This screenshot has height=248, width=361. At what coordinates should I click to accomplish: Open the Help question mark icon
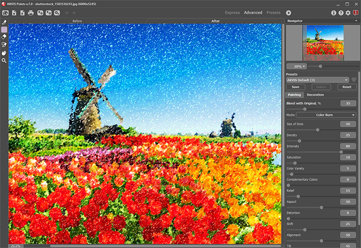pos(341,12)
